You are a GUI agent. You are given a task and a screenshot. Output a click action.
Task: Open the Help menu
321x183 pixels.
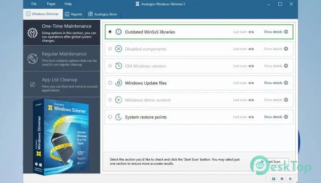click(x=68, y=4)
